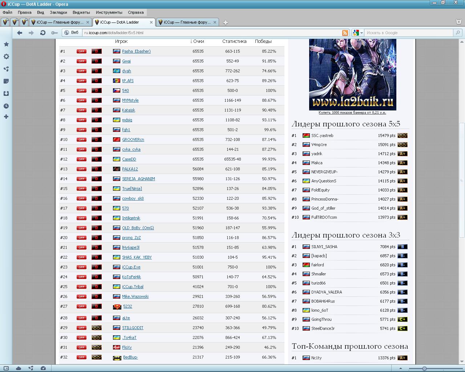465x372 pixels.
Task: Click the OFF badge in Pasha_Ebasher) row
Action: 81,51
